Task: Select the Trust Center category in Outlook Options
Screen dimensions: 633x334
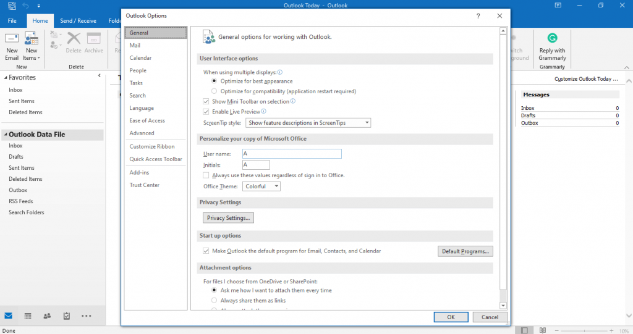Action: (155, 185)
